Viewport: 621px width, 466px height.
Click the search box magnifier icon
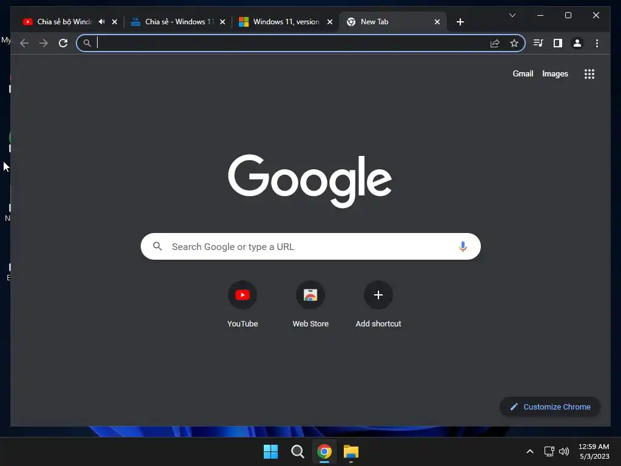[x=157, y=246]
